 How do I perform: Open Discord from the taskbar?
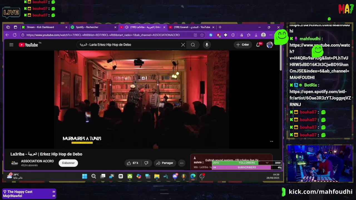click(x=175, y=176)
